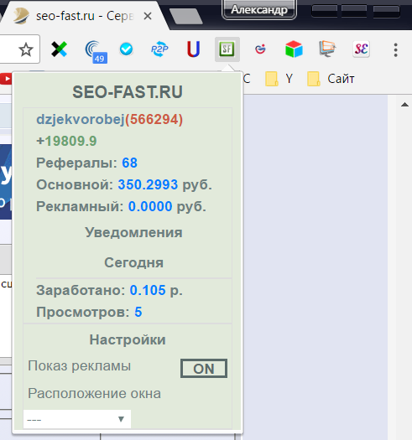412x440 pixels.
Task: Click the Расположение окна label
Action: click(x=95, y=394)
